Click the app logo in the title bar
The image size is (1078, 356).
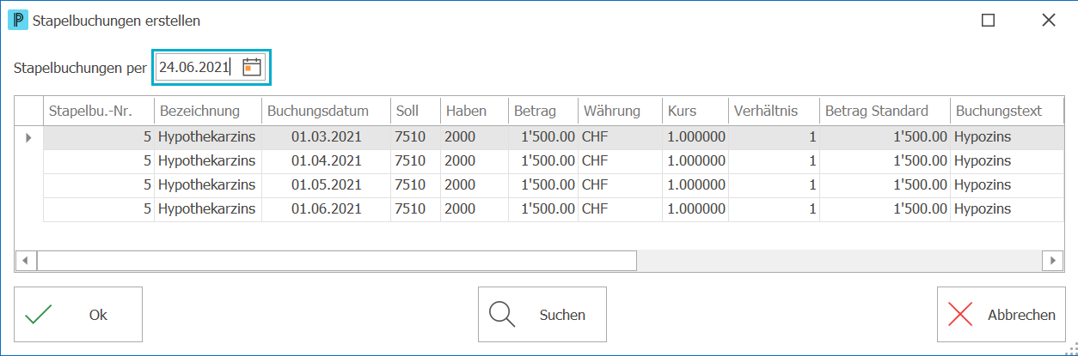point(18,20)
